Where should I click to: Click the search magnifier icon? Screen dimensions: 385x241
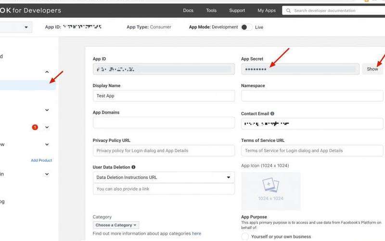[x=288, y=11]
